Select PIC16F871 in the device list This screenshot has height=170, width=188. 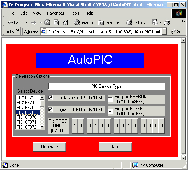[x=26, y=122]
